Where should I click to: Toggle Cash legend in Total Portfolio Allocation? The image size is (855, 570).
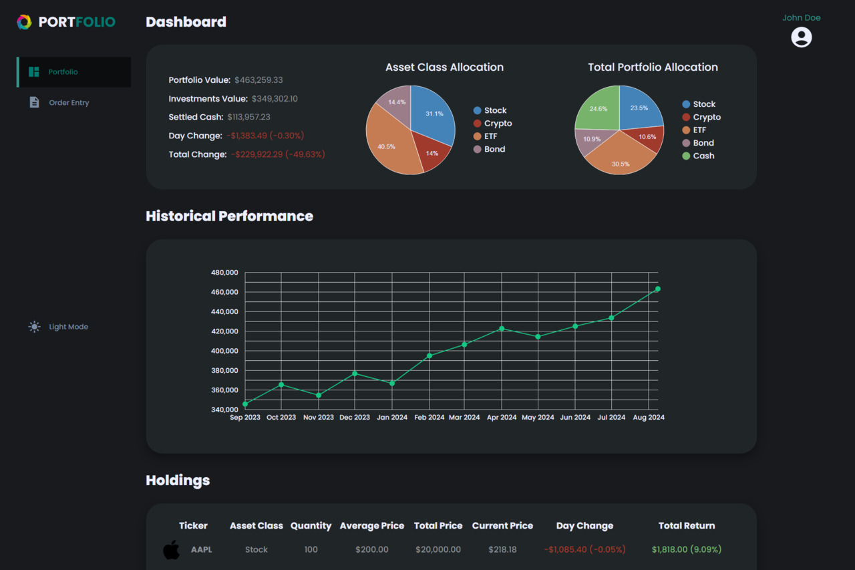pos(698,156)
